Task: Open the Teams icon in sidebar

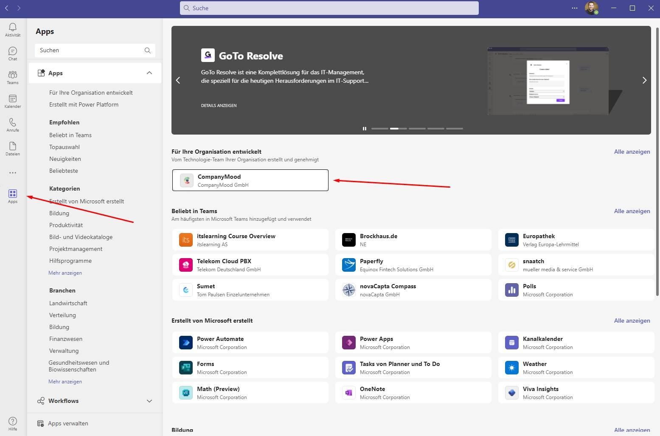Action: click(13, 75)
